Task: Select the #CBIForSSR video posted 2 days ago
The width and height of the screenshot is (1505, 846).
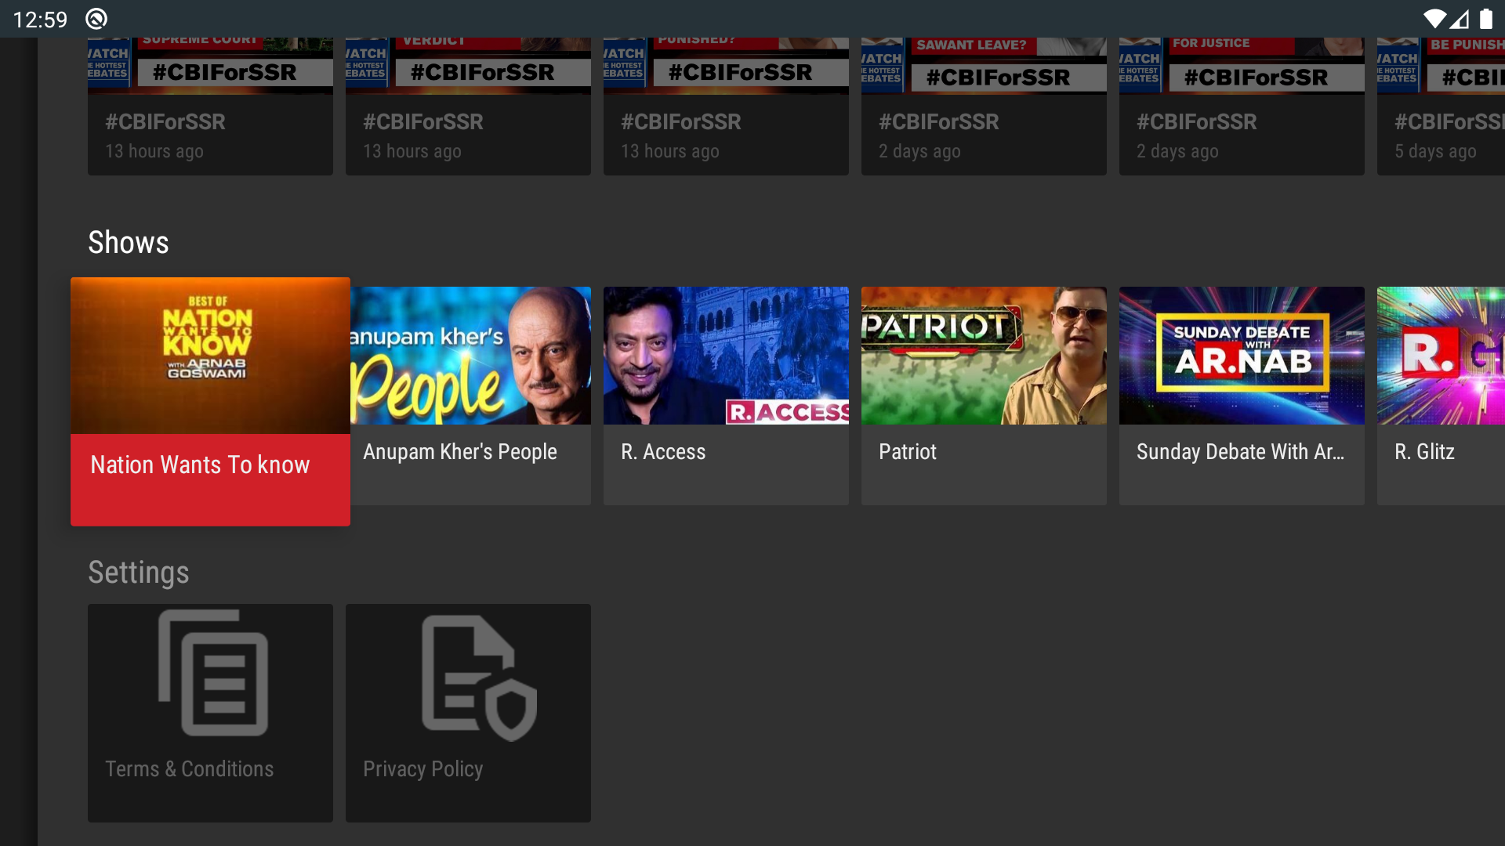Action: tap(984, 94)
